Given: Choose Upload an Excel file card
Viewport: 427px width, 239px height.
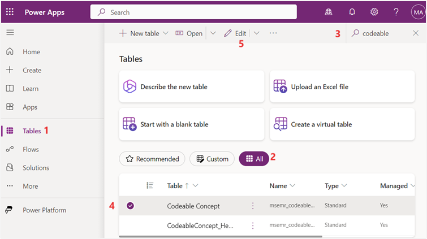Looking at the screenshot, I should (x=342, y=86).
